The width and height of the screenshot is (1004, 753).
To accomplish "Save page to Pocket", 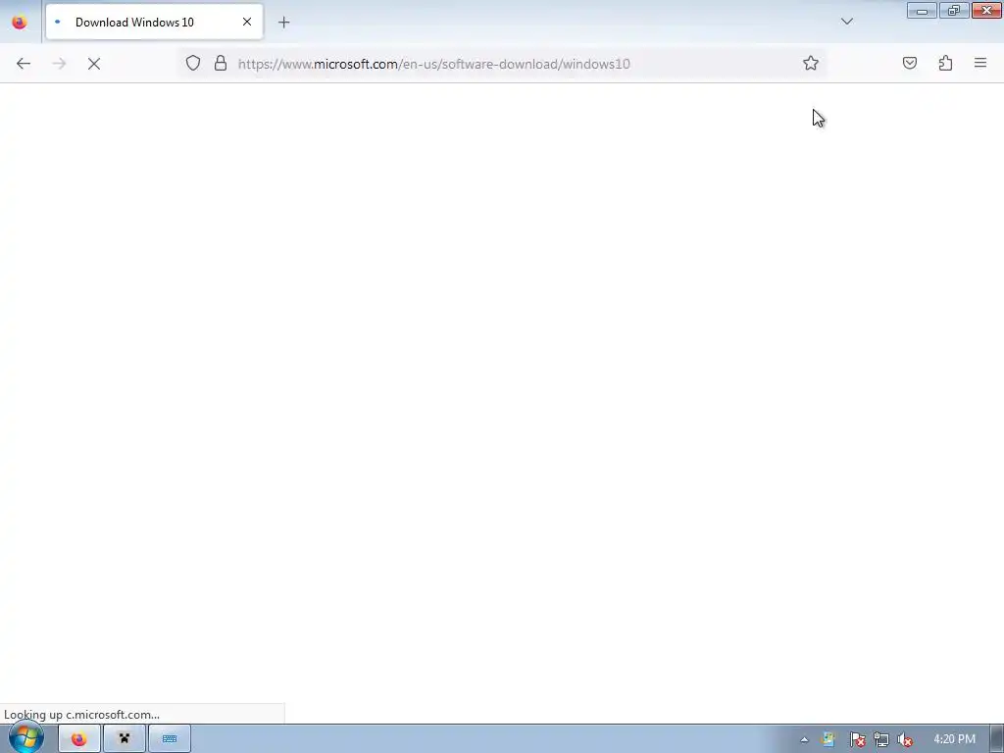I will [x=910, y=63].
